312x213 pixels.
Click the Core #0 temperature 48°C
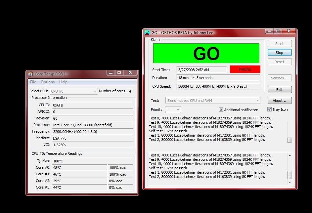pos(80,167)
